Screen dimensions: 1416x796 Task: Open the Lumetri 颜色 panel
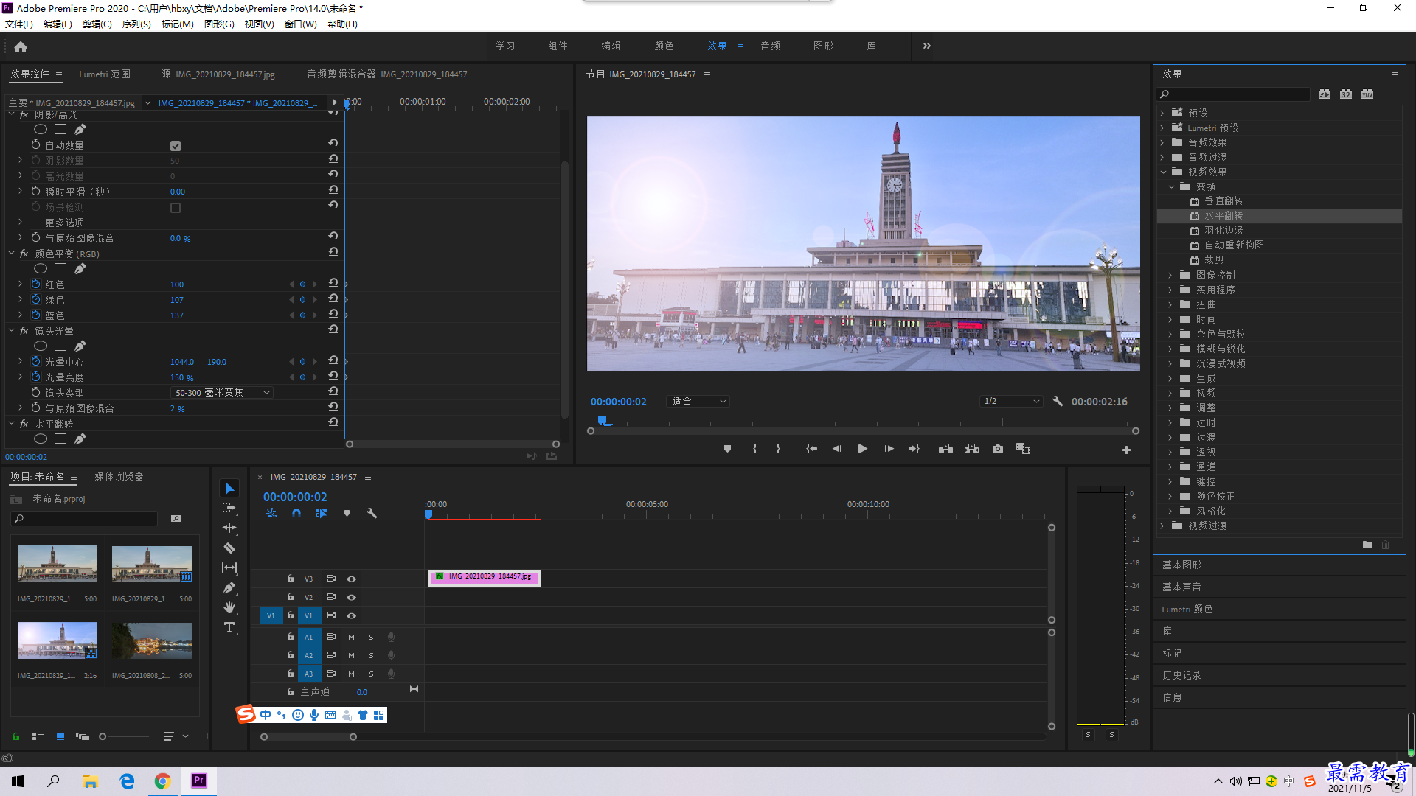[x=1187, y=610]
